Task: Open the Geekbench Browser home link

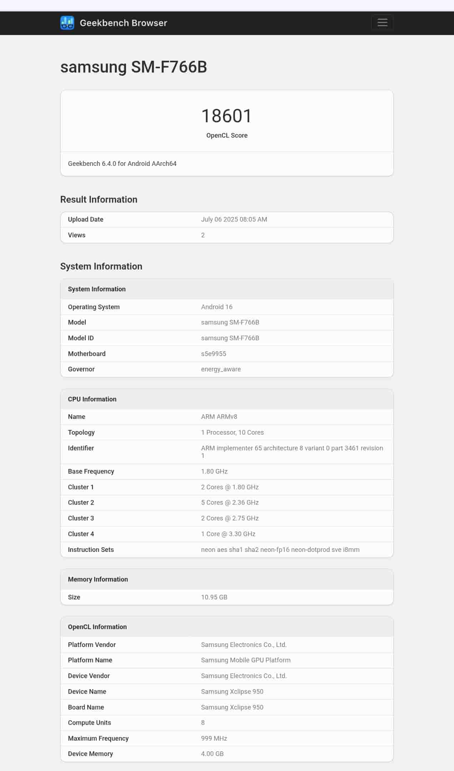Action: pos(123,23)
